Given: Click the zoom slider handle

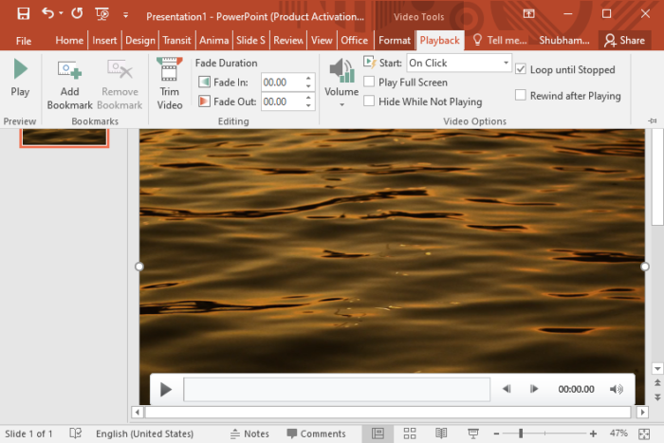Looking at the screenshot, I should coord(521,434).
